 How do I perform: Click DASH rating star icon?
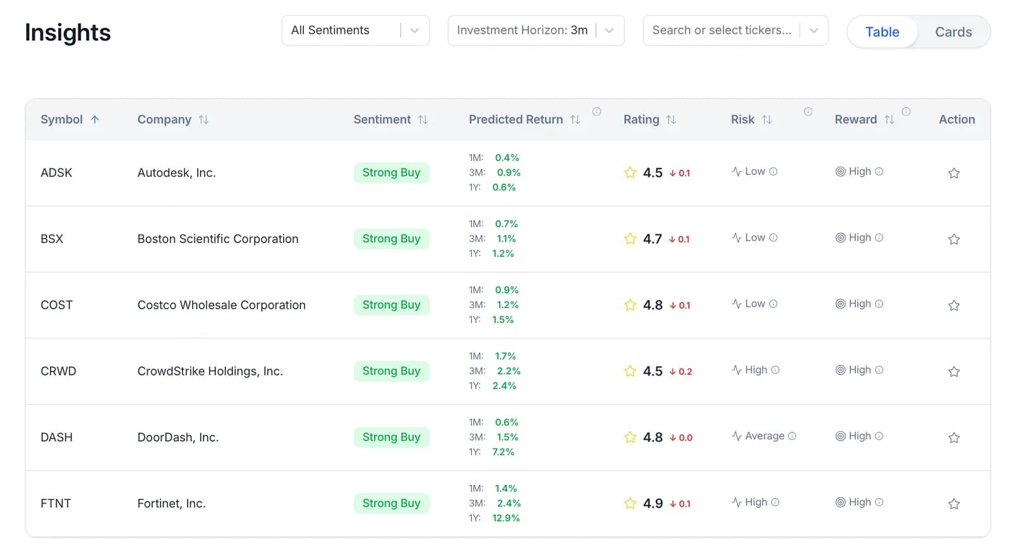630,437
